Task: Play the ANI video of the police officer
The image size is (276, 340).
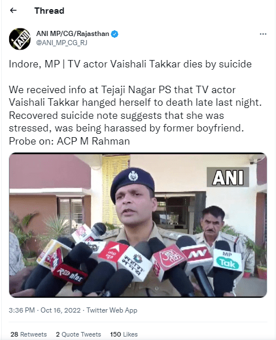Action: (138, 225)
